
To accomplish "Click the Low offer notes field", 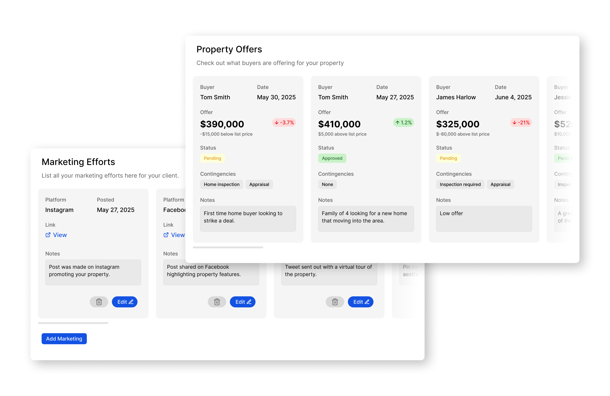I will pos(484,219).
